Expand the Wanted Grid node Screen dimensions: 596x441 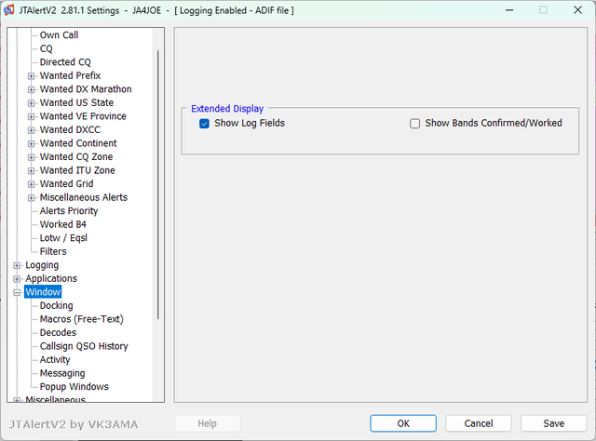point(31,184)
